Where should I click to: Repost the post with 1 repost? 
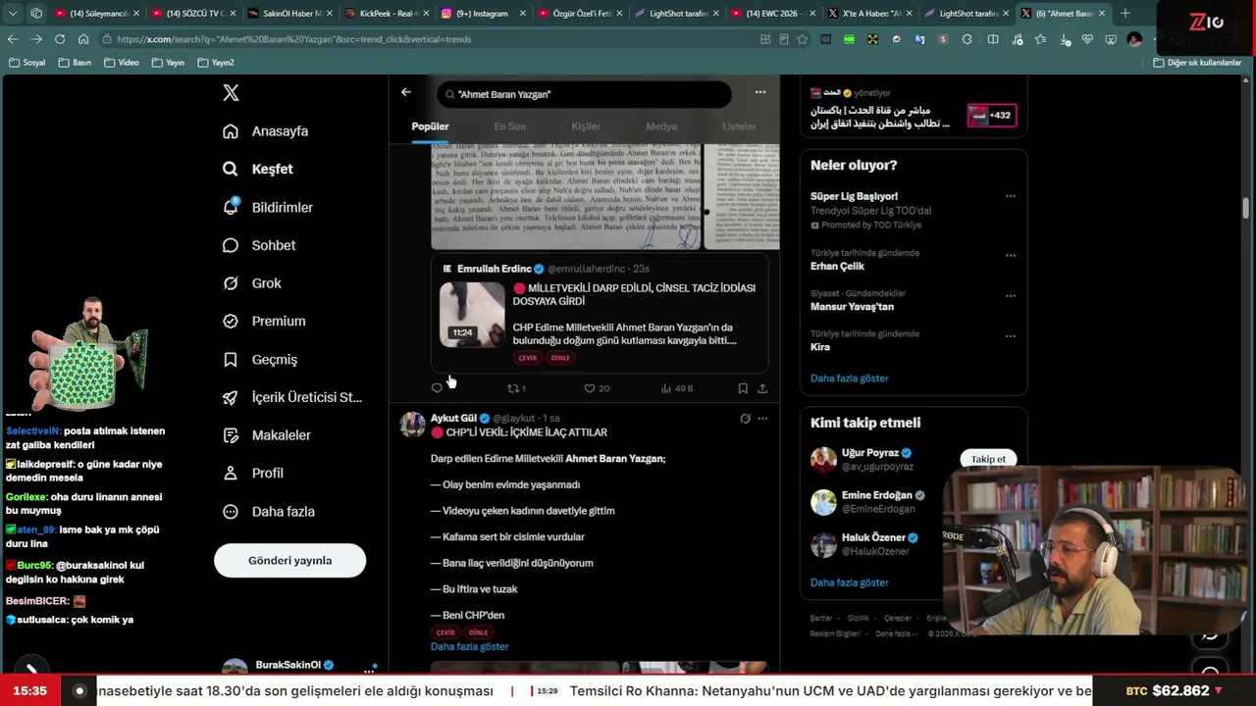coord(516,388)
